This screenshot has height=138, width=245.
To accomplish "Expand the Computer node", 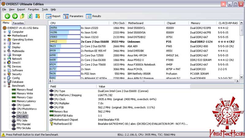I will [5, 32].
